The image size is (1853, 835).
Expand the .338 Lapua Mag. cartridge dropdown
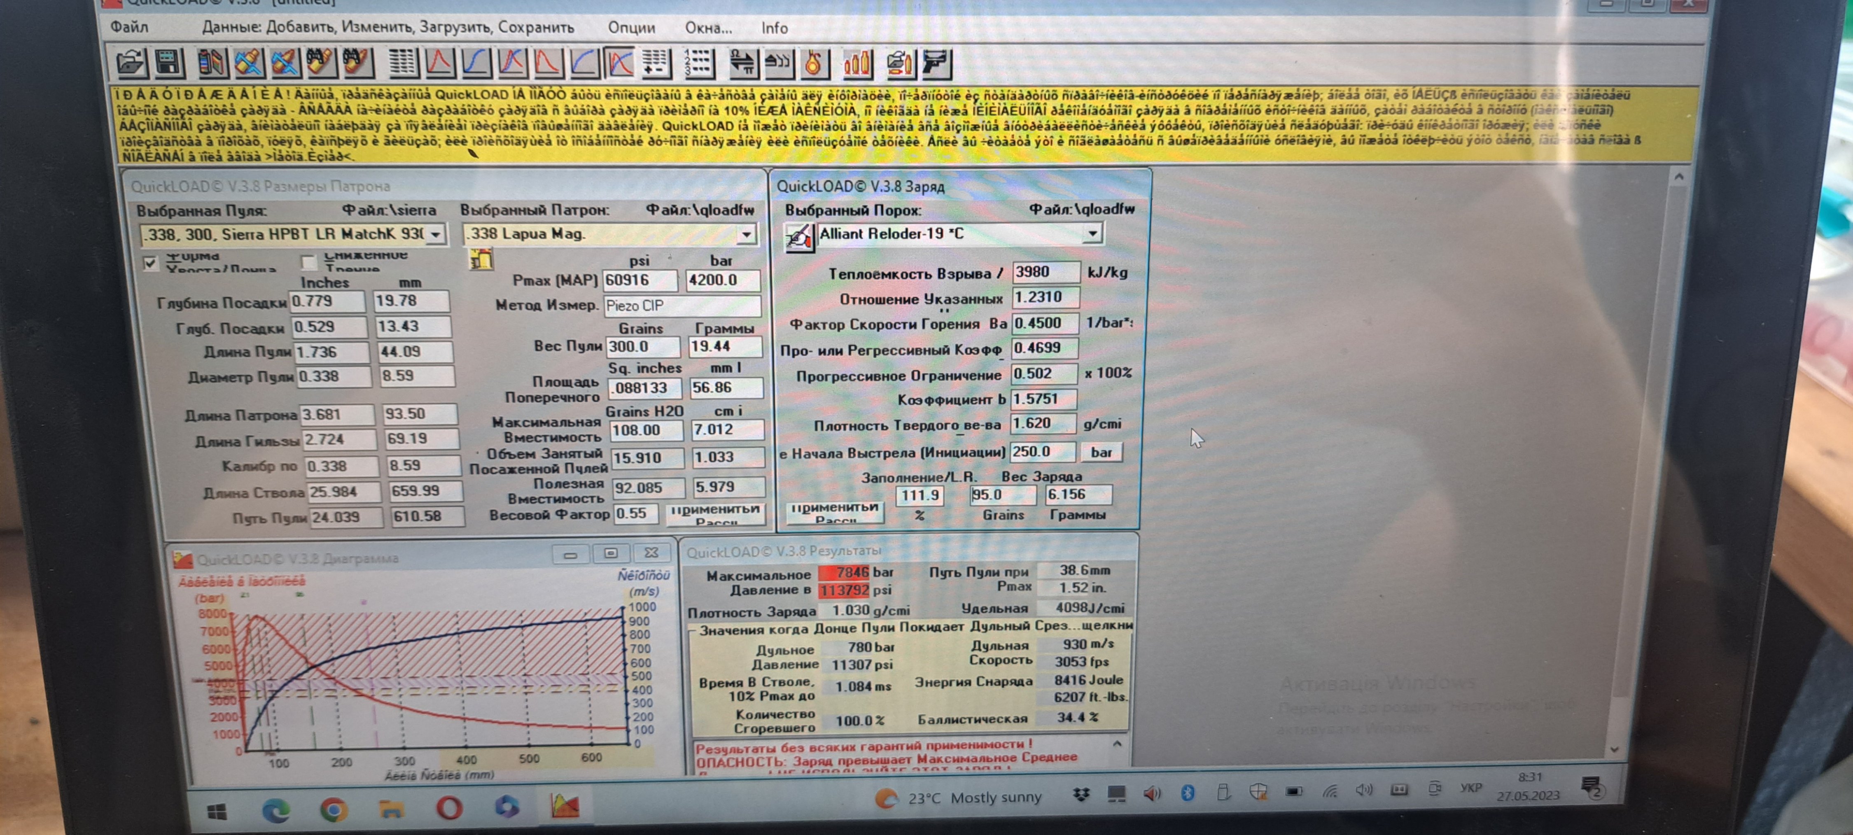coord(747,234)
